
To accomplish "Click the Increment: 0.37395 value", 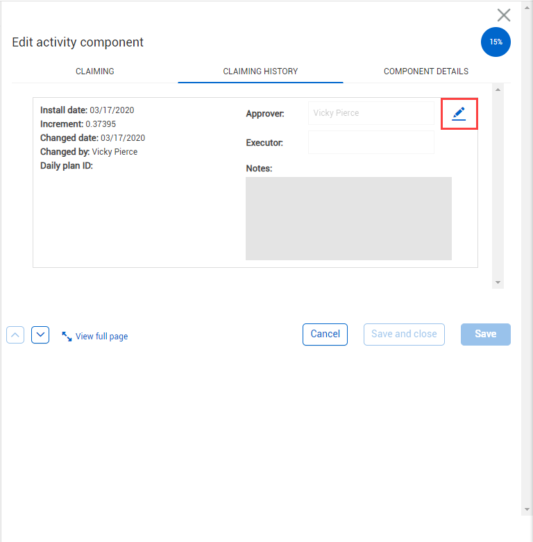I will (x=101, y=124).
